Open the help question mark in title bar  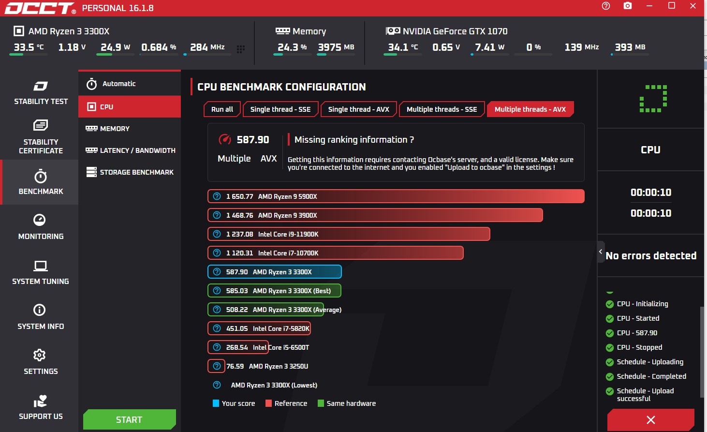click(x=606, y=6)
